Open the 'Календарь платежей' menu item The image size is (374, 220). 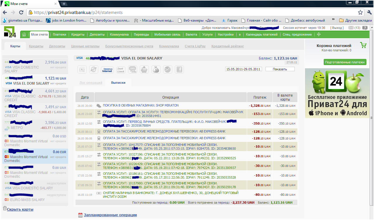click(x=262, y=34)
